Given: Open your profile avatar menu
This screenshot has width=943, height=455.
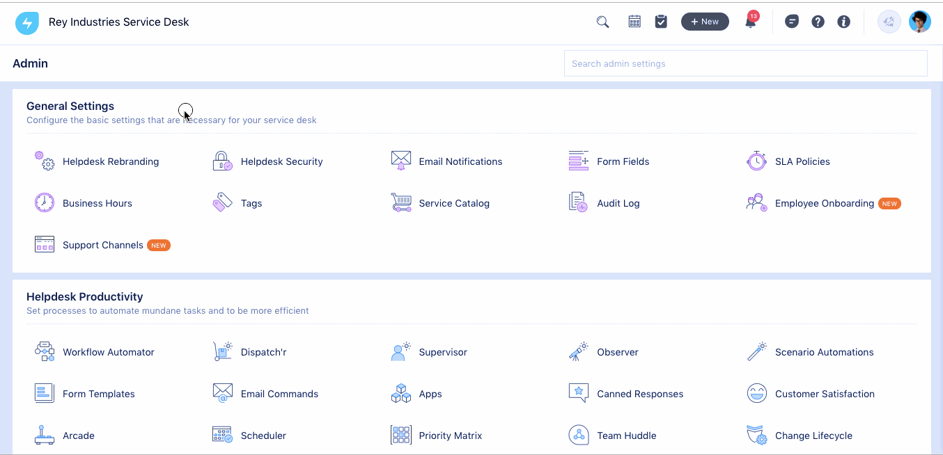Looking at the screenshot, I should [920, 22].
